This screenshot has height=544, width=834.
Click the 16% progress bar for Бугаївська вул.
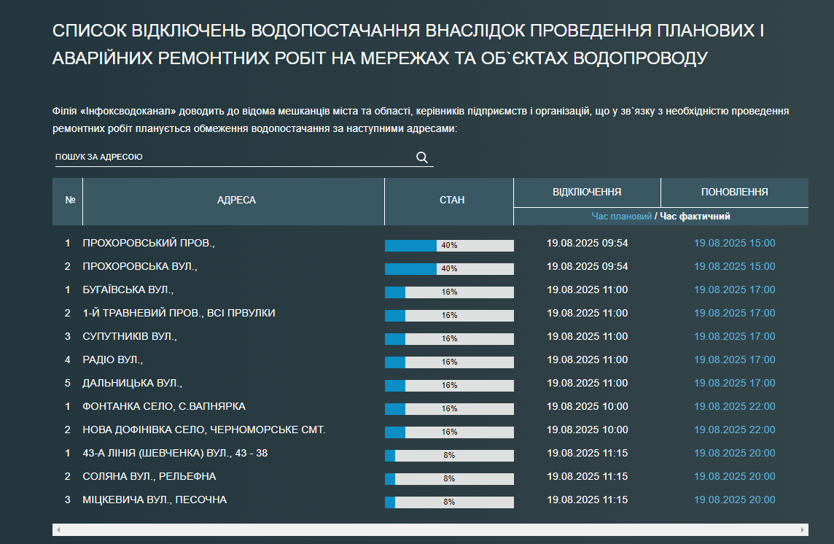click(449, 292)
